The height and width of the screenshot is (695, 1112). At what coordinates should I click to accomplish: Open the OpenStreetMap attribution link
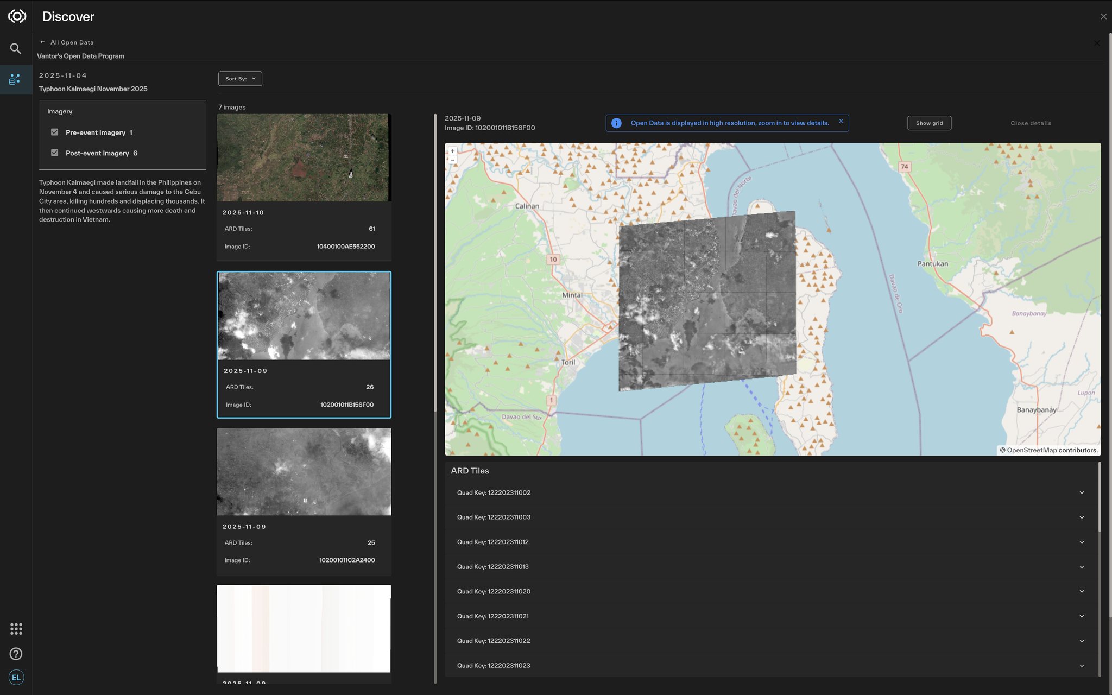click(1032, 450)
